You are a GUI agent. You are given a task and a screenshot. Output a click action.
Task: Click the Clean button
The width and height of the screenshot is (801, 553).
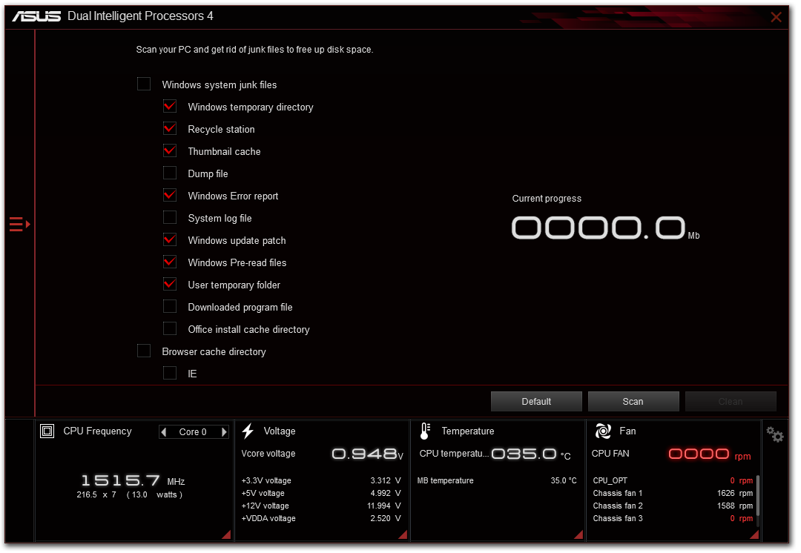pos(731,401)
